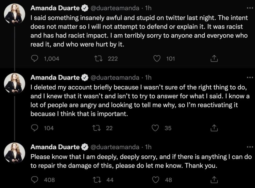
Task: Click the profile avatar on the third tweet
Action: pos(14,153)
